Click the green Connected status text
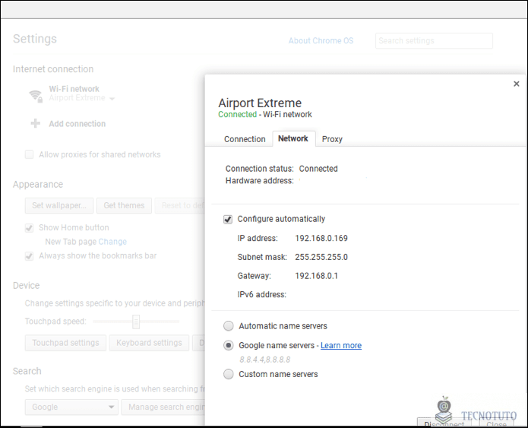 point(237,114)
